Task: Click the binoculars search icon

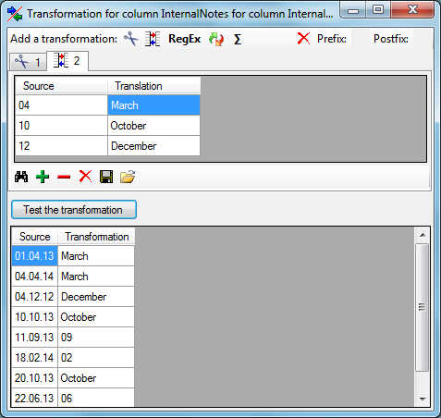Action: [21, 177]
